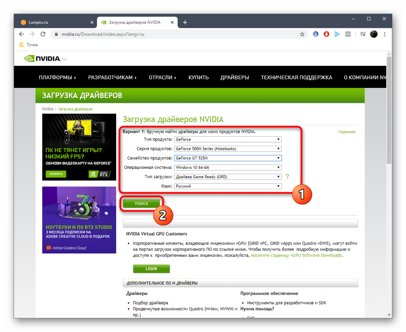406x332 pixels.
Task: Click the green question mark help icon
Action: 287,176
